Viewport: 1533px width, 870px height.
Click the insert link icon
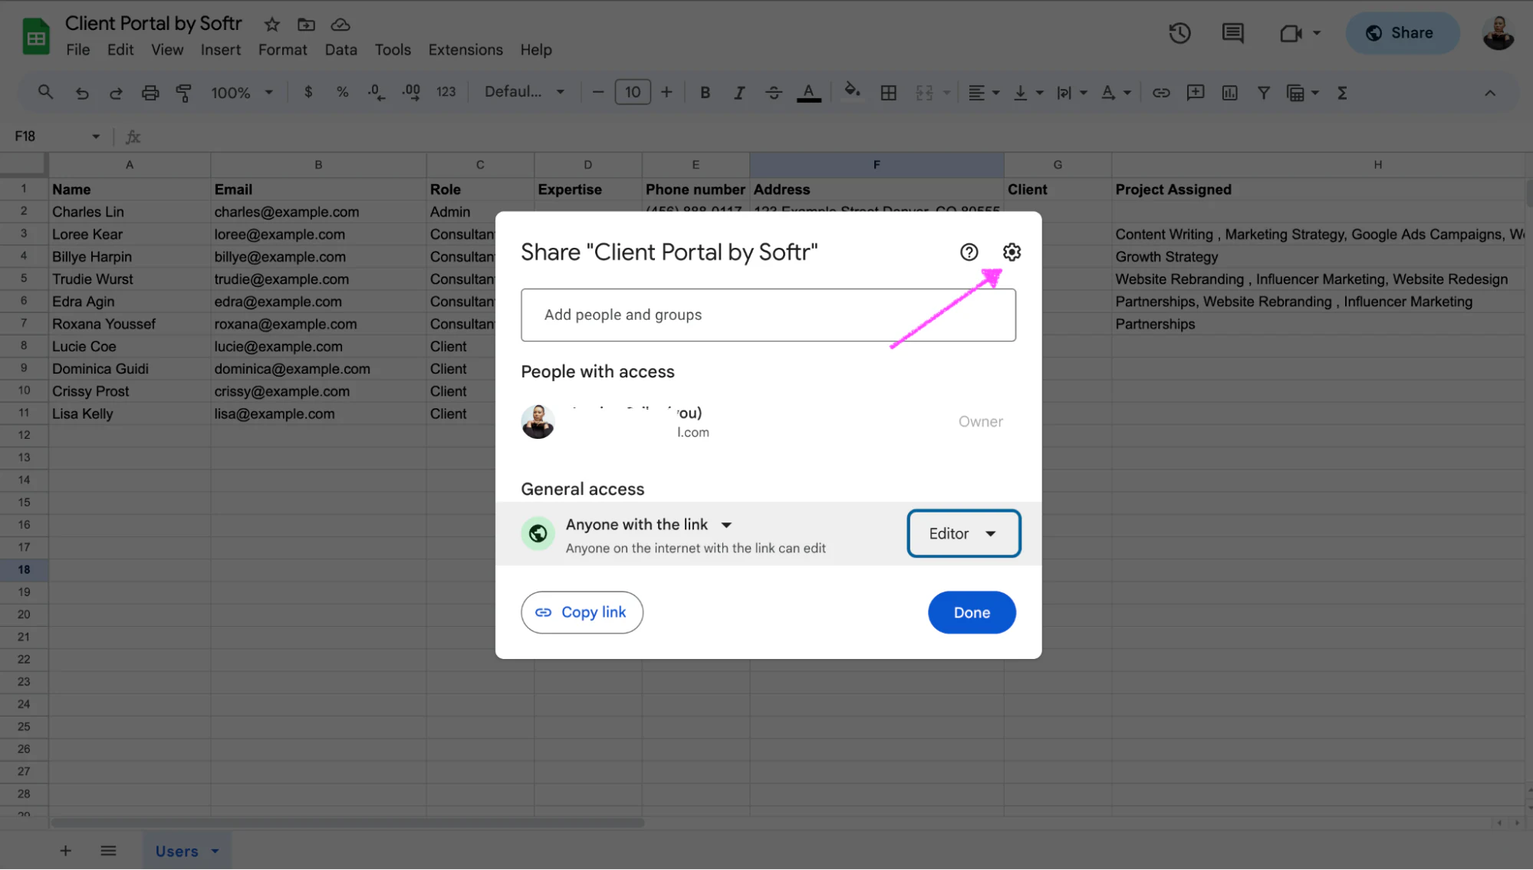1161,93
